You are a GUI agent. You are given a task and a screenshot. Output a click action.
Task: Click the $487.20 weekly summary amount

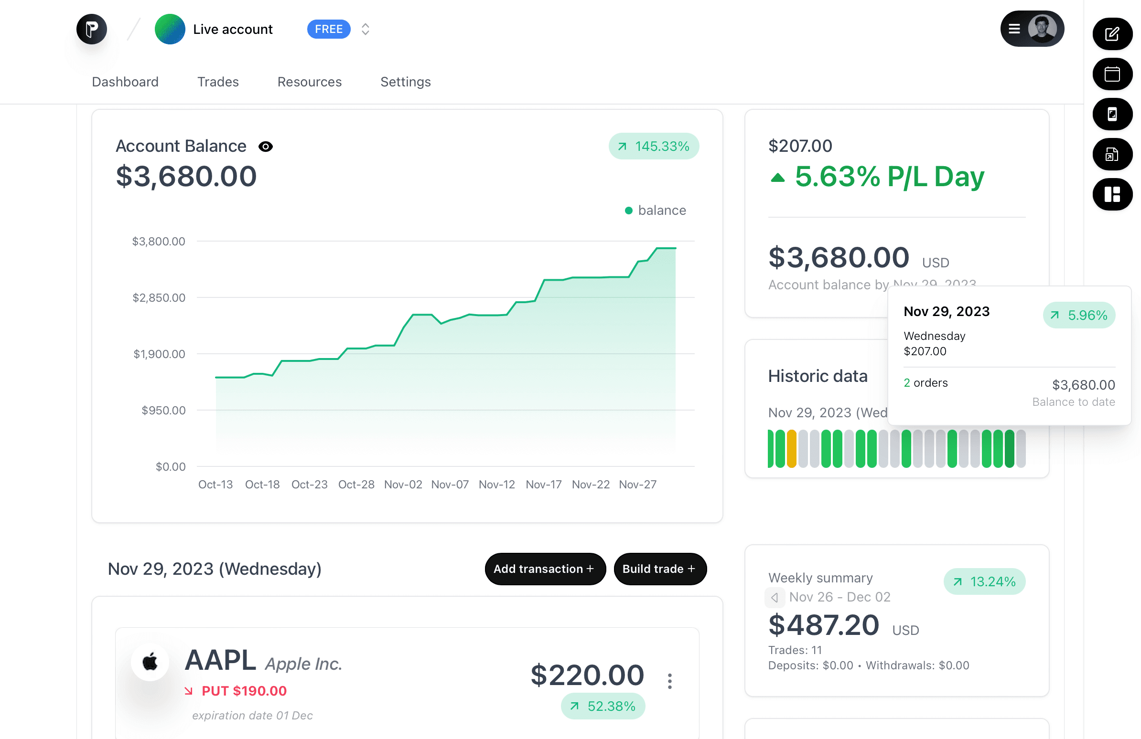(824, 625)
